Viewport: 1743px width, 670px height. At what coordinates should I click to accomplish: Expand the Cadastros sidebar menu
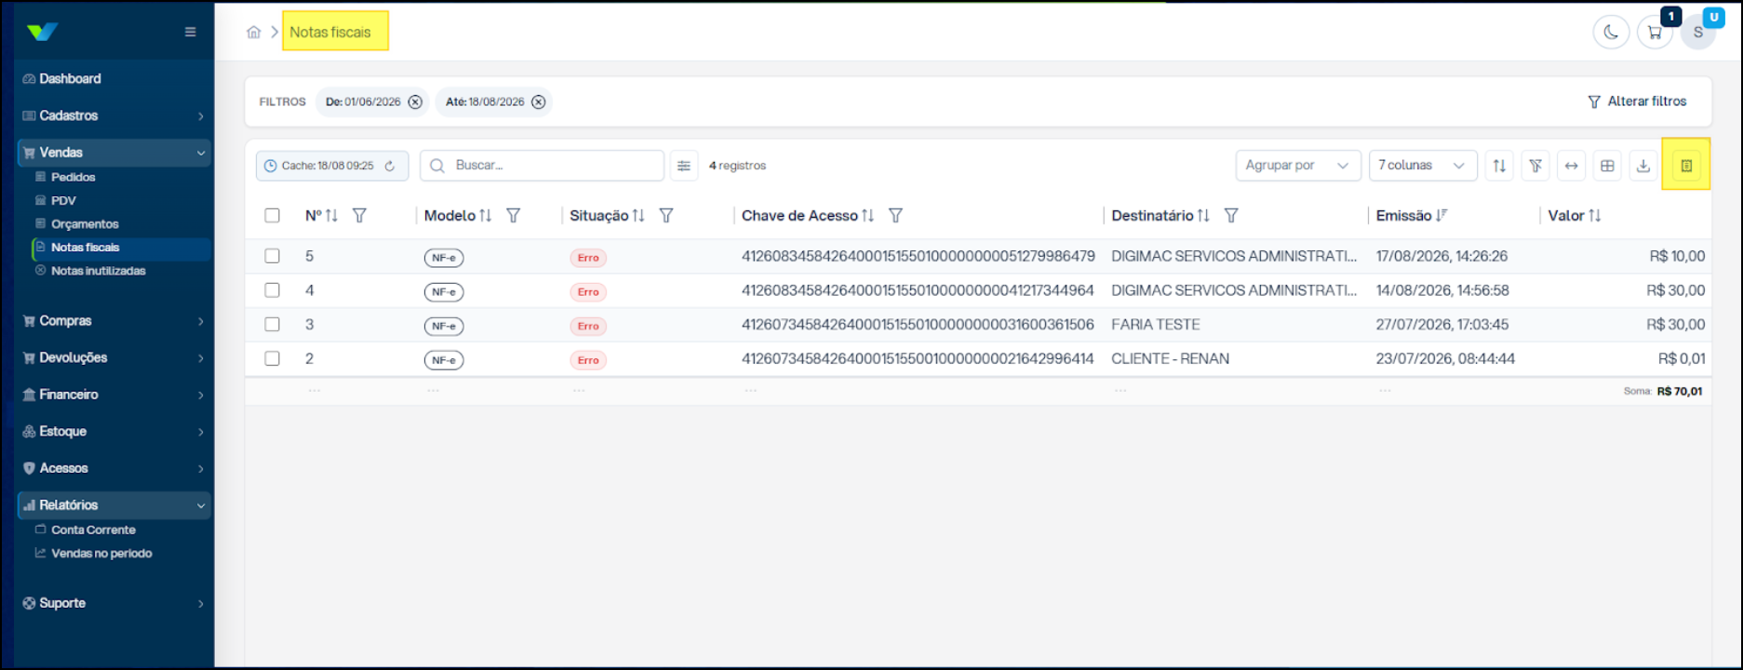pyautogui.click(x=114, y=115)
